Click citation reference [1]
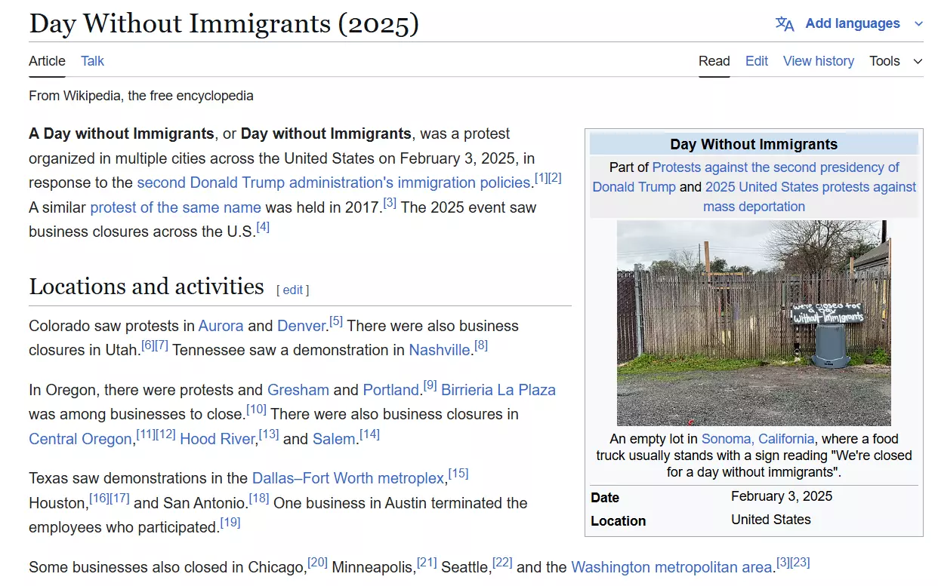 [x=541, y=178]
